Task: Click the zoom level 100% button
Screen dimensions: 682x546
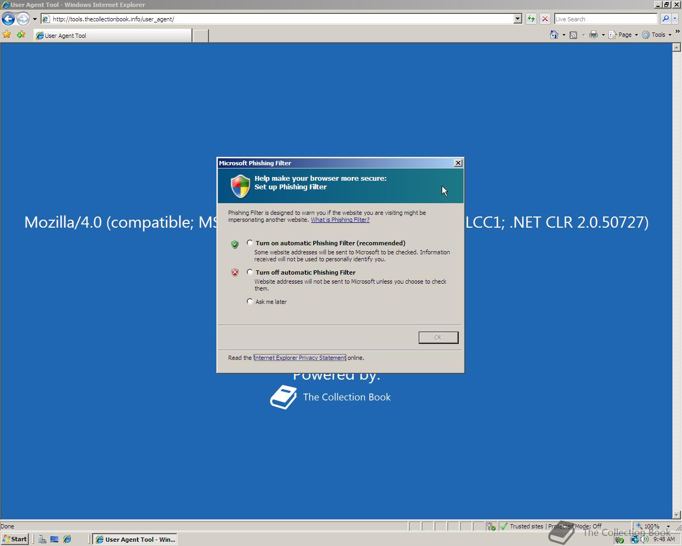Action: (x=648, y=526)
